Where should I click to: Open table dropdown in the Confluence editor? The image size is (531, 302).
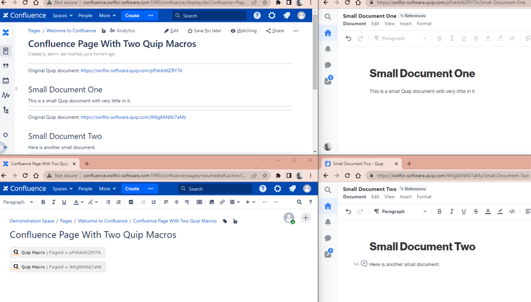pyautogui.click(x=235, y=202)
